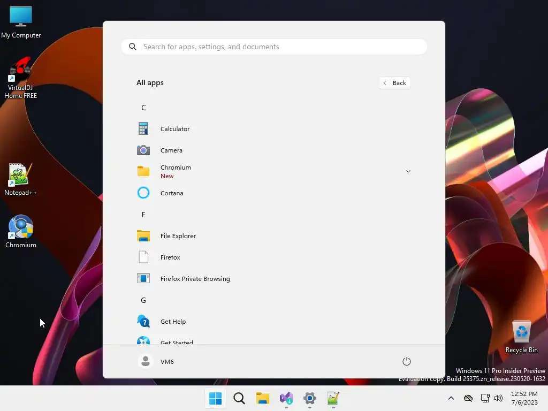Viewport: 548px width, 411px height.
Task: Launch Camera from the apps list
Action: (x=143, y=150)
